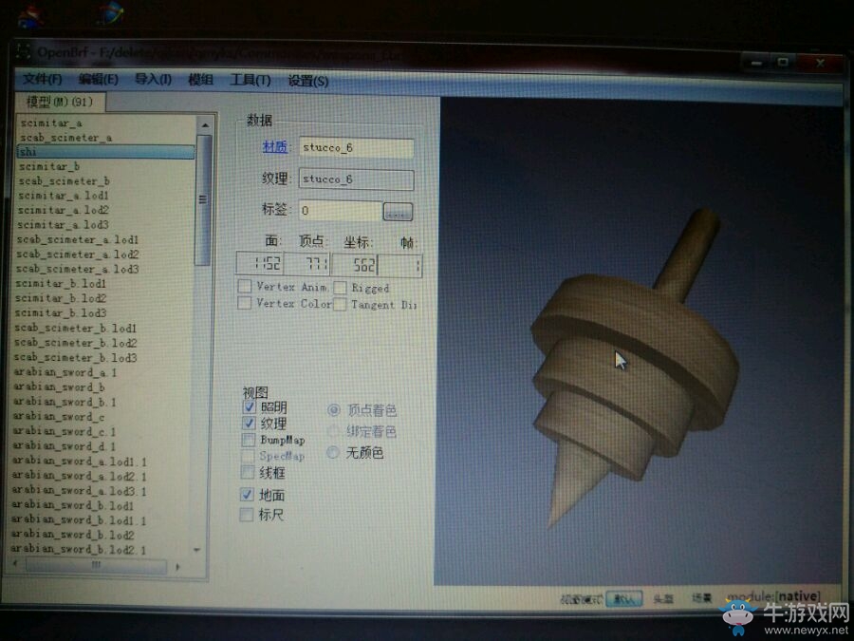The height and width of the screenshot is (641, 854).
Task: Select scab_scimeter_b.lod3 entry
Action: pyautogui.click(x=75, y=358)
